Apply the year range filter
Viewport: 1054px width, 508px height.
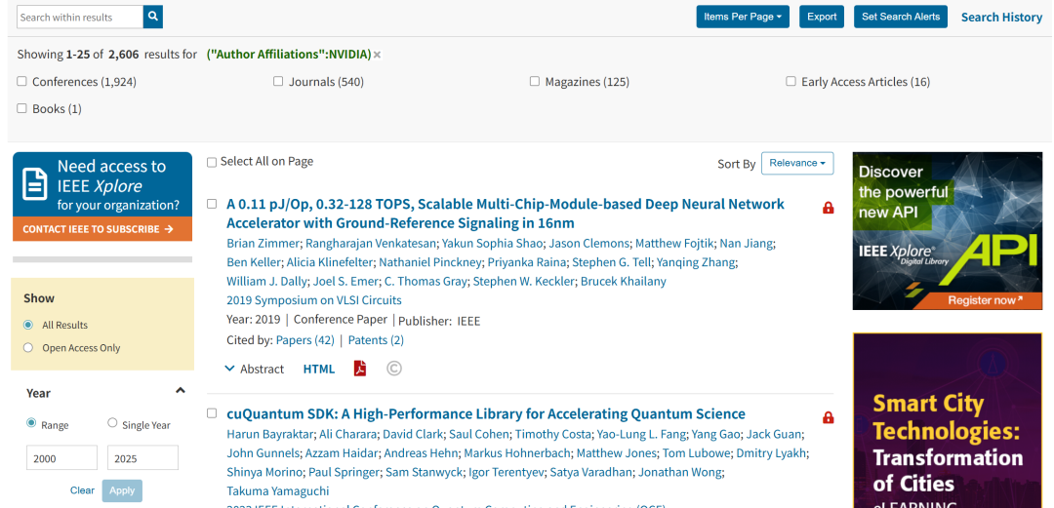[122, 490]
